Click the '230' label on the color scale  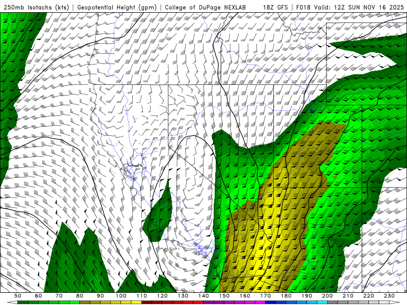point(389,296)
